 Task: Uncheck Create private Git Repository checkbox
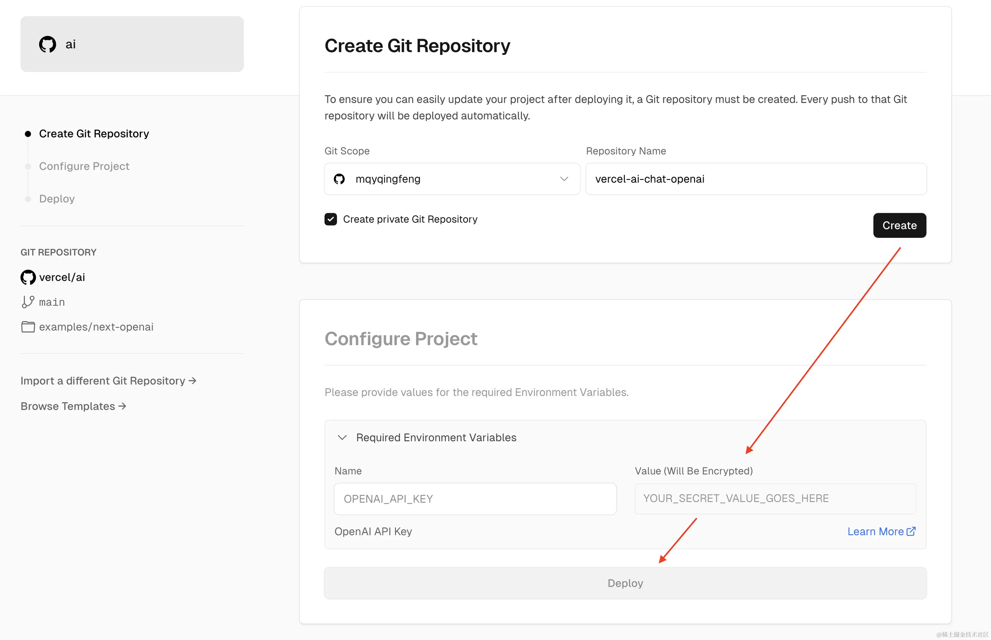click(331, 219)
